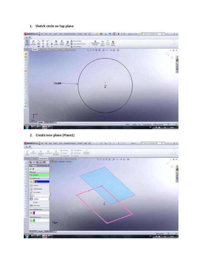Choose the Trim/Extend weldment tool
Screen dimensions: 202x270
(x=48, y=152)
